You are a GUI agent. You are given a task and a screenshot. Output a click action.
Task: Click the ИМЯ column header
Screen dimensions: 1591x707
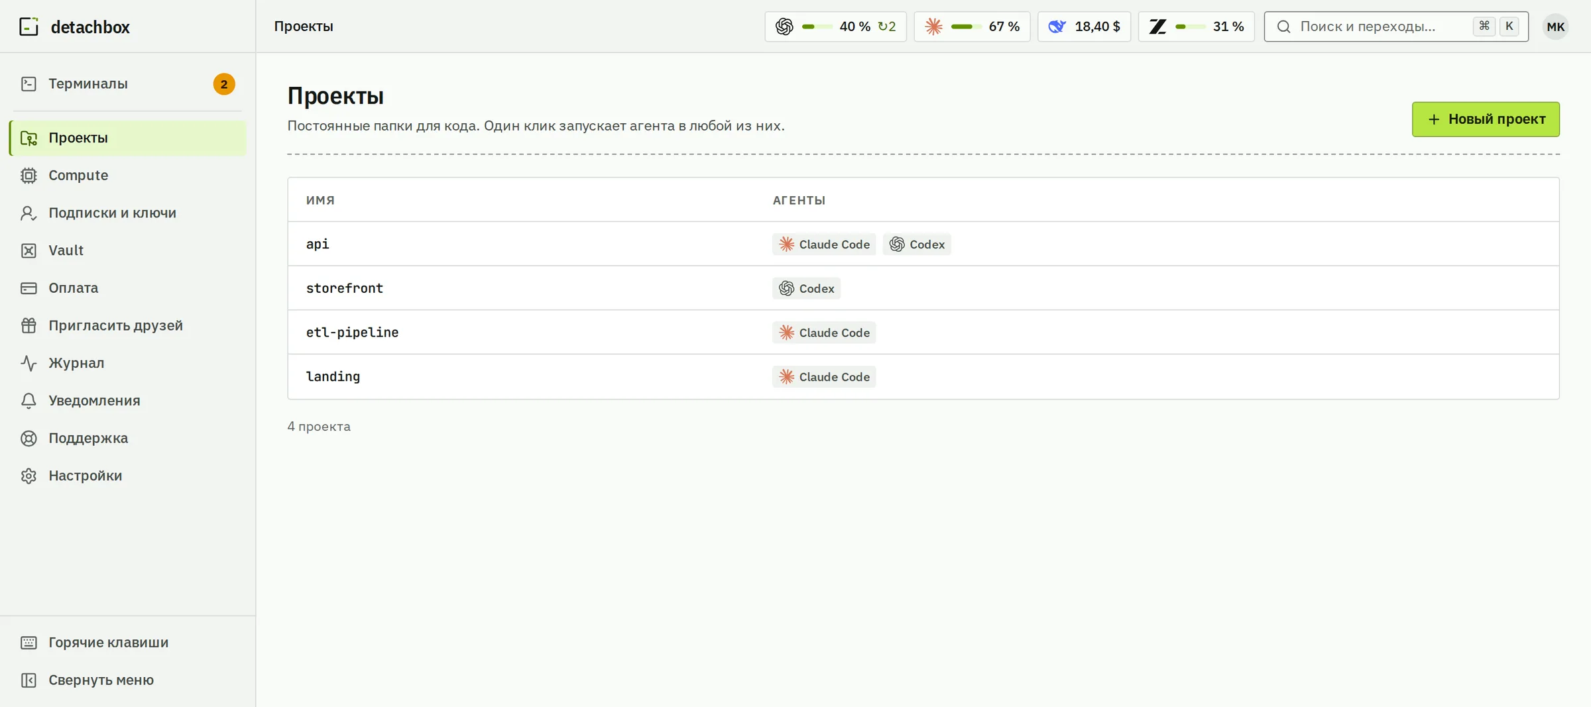320,200
